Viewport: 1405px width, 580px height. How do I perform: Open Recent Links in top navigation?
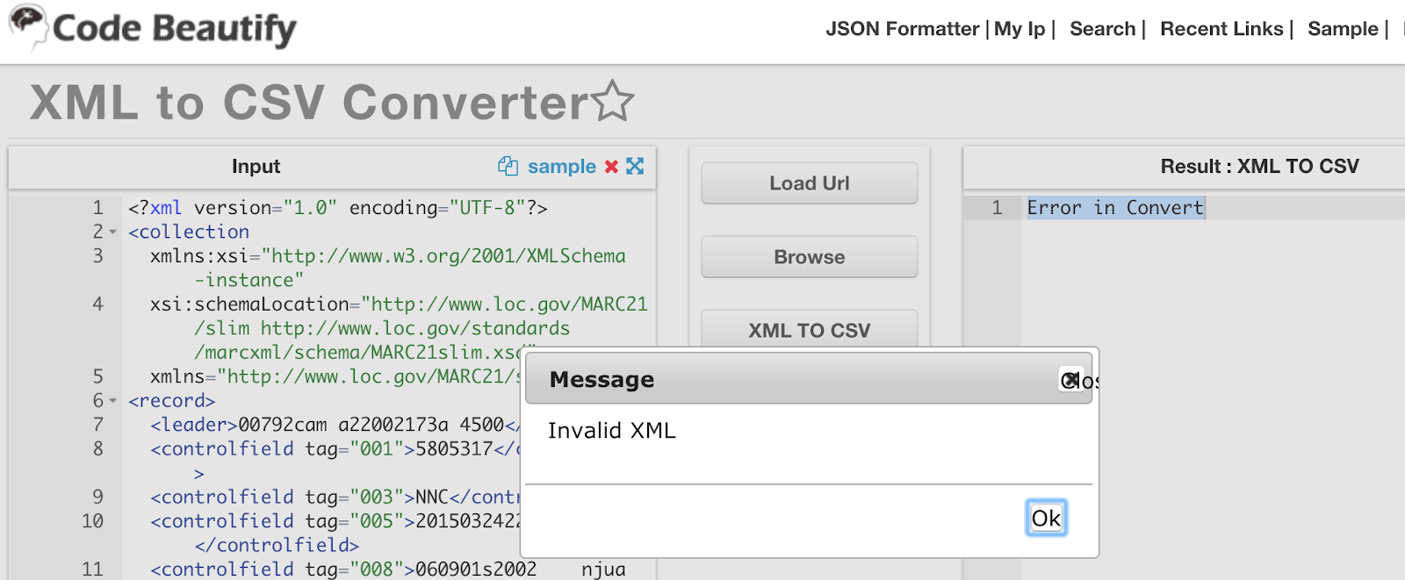1221,29
